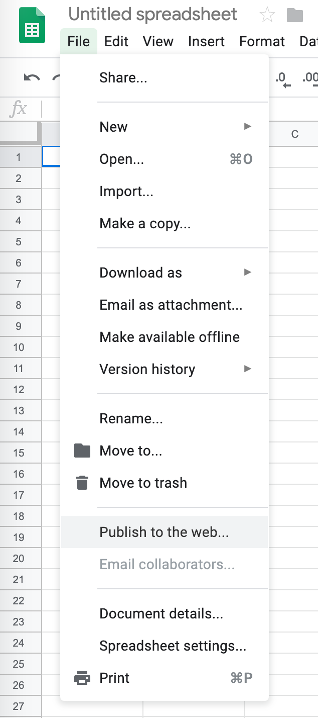318x718 pixels.
Task: Choose Share... from the File menu
Action: [x=123, y=78]
